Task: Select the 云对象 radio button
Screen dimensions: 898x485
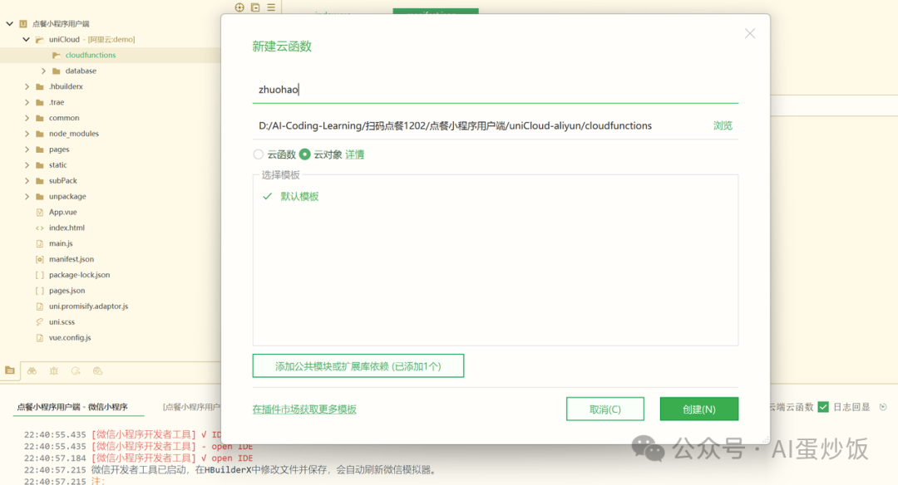Action: click(x=303, y=154)
